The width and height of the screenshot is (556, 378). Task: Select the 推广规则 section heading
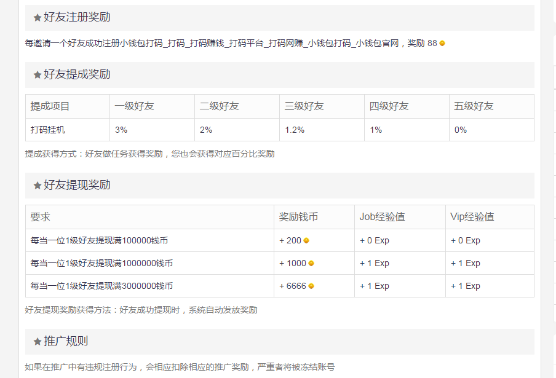(66, 341)
